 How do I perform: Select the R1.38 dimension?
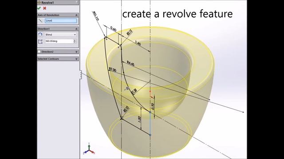point(134,91)
